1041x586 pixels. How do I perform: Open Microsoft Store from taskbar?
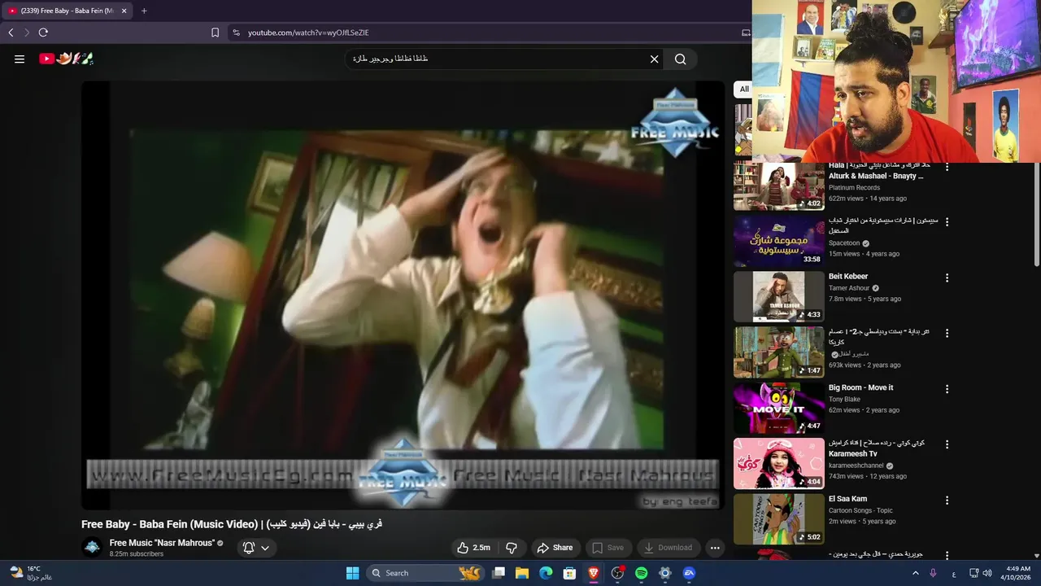(570, 573)
